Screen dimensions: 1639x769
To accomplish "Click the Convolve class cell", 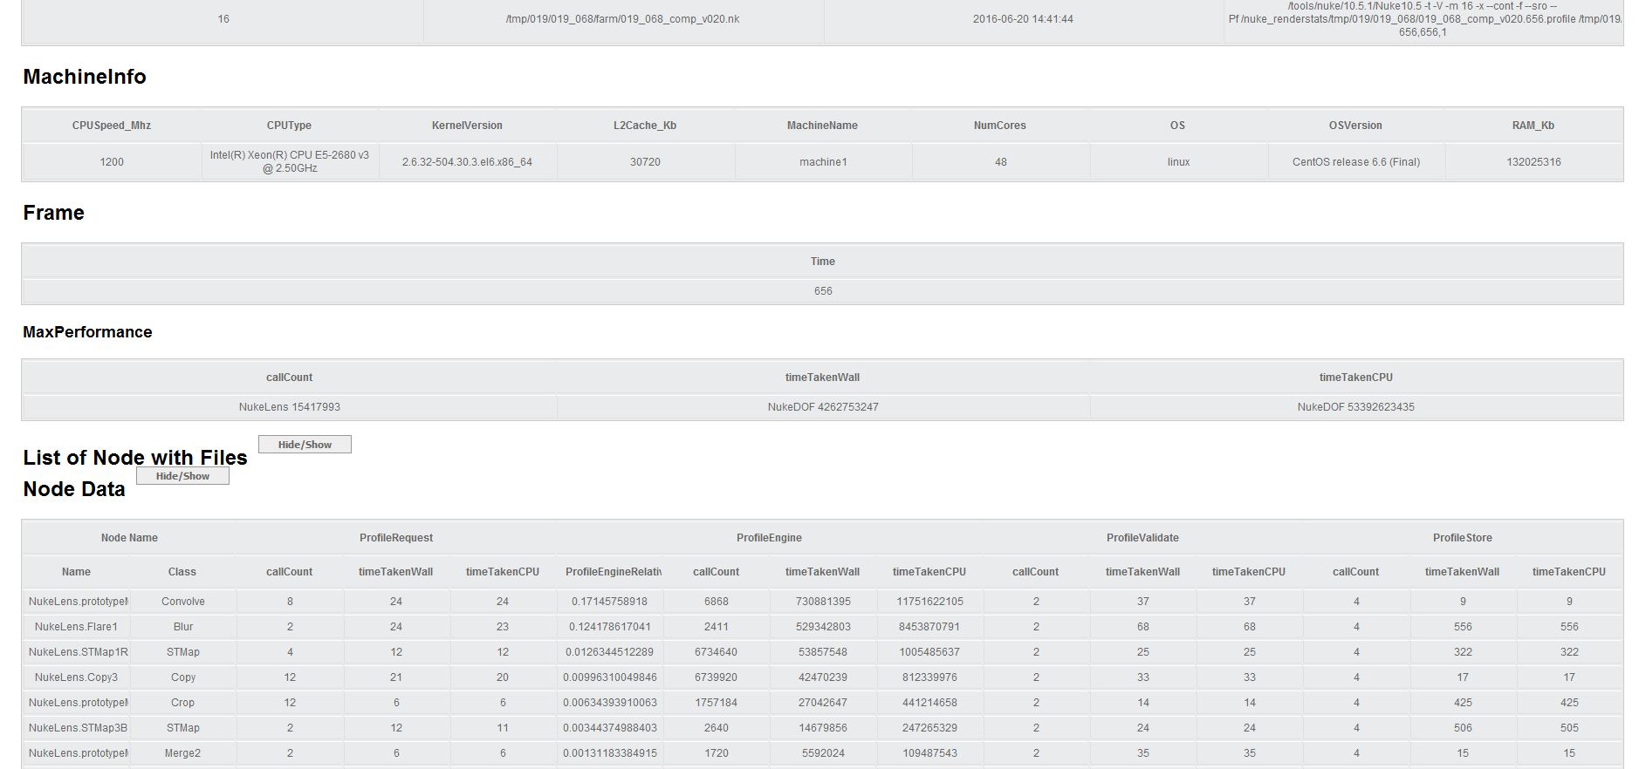I will pyautogui.click(x=182, y=602).
